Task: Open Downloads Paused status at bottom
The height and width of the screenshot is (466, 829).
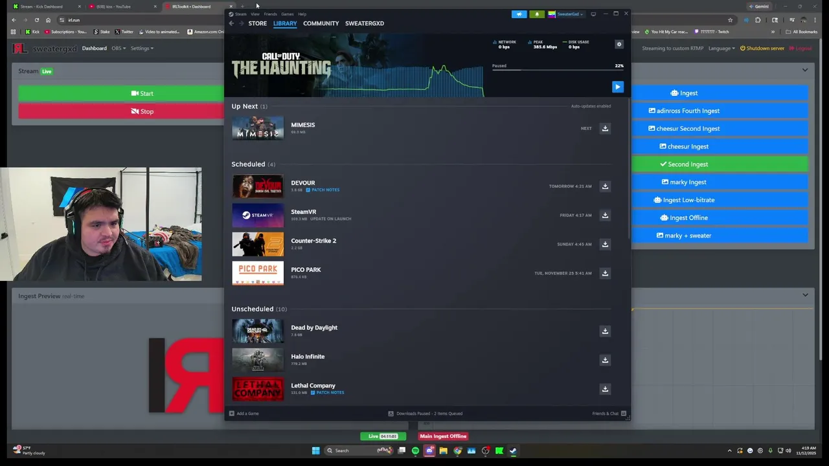Action: coord(425,414)
